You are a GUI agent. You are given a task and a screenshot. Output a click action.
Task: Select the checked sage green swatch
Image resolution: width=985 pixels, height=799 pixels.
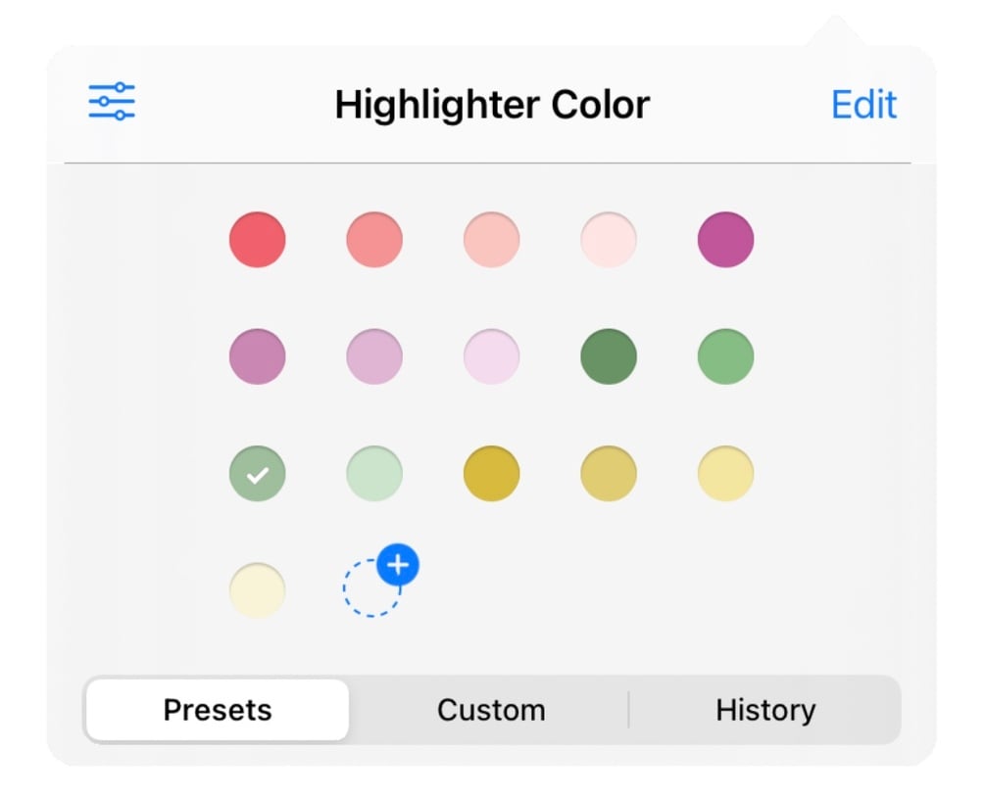tap(258, 474)
